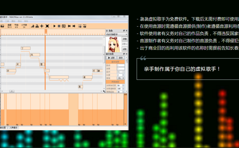Viewport: 239px width, 148px height.
Task: Select the note labeled 尽
Action: point(19,64)
